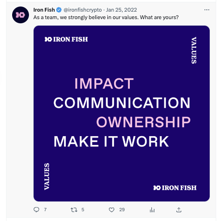This screenshot has width=219, height=221.
Task: Click the like count 29
Action: (x=122, y=210)
